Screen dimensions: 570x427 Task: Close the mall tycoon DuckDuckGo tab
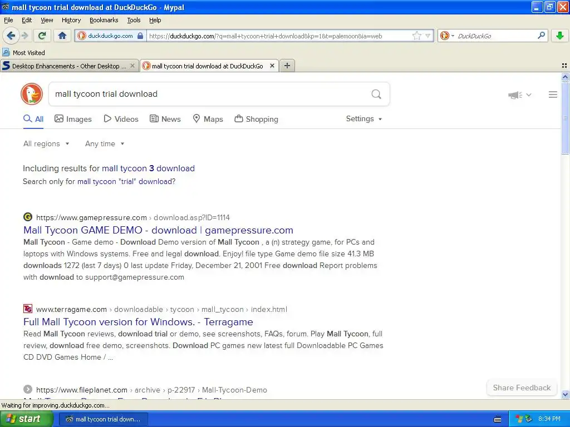tap(272, 66)
